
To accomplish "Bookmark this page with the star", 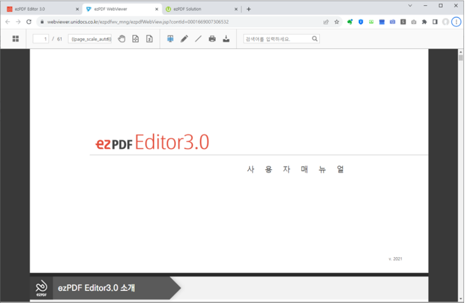I will point(336,22).
